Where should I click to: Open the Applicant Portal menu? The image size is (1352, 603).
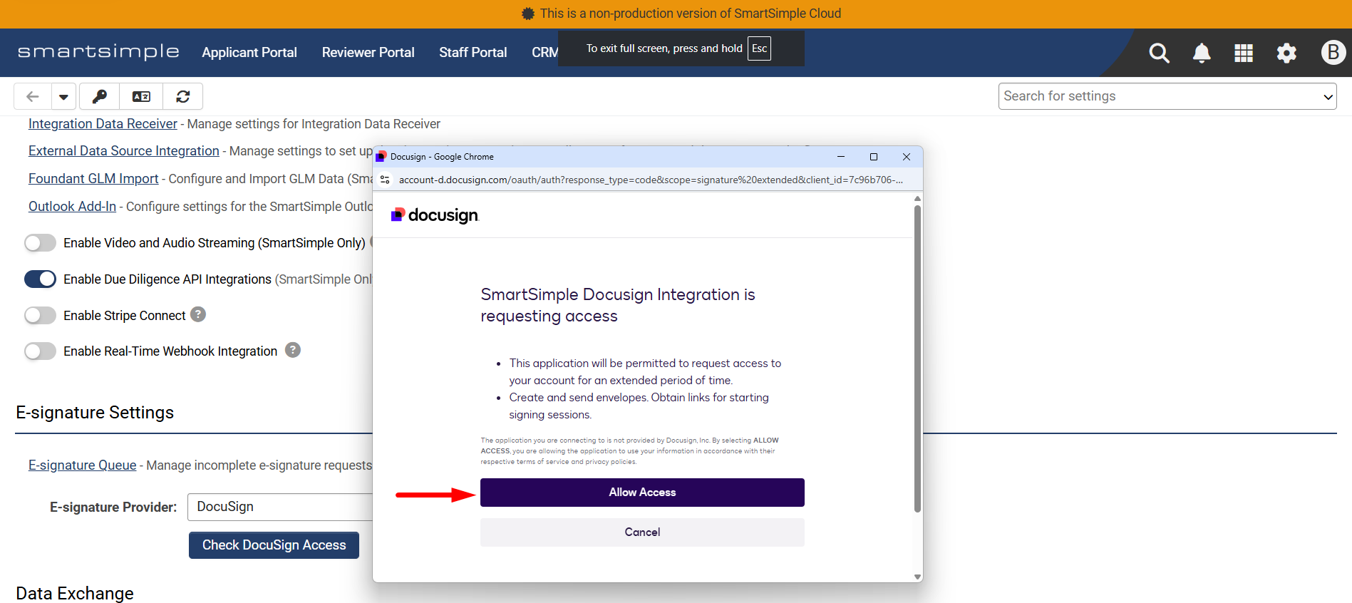pyautogui.click(x=249, y=53)
